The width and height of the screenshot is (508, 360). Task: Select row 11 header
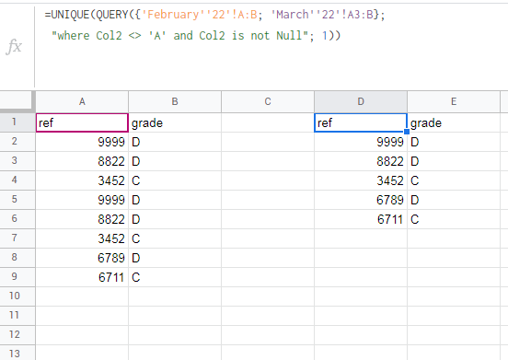[17, 316]
